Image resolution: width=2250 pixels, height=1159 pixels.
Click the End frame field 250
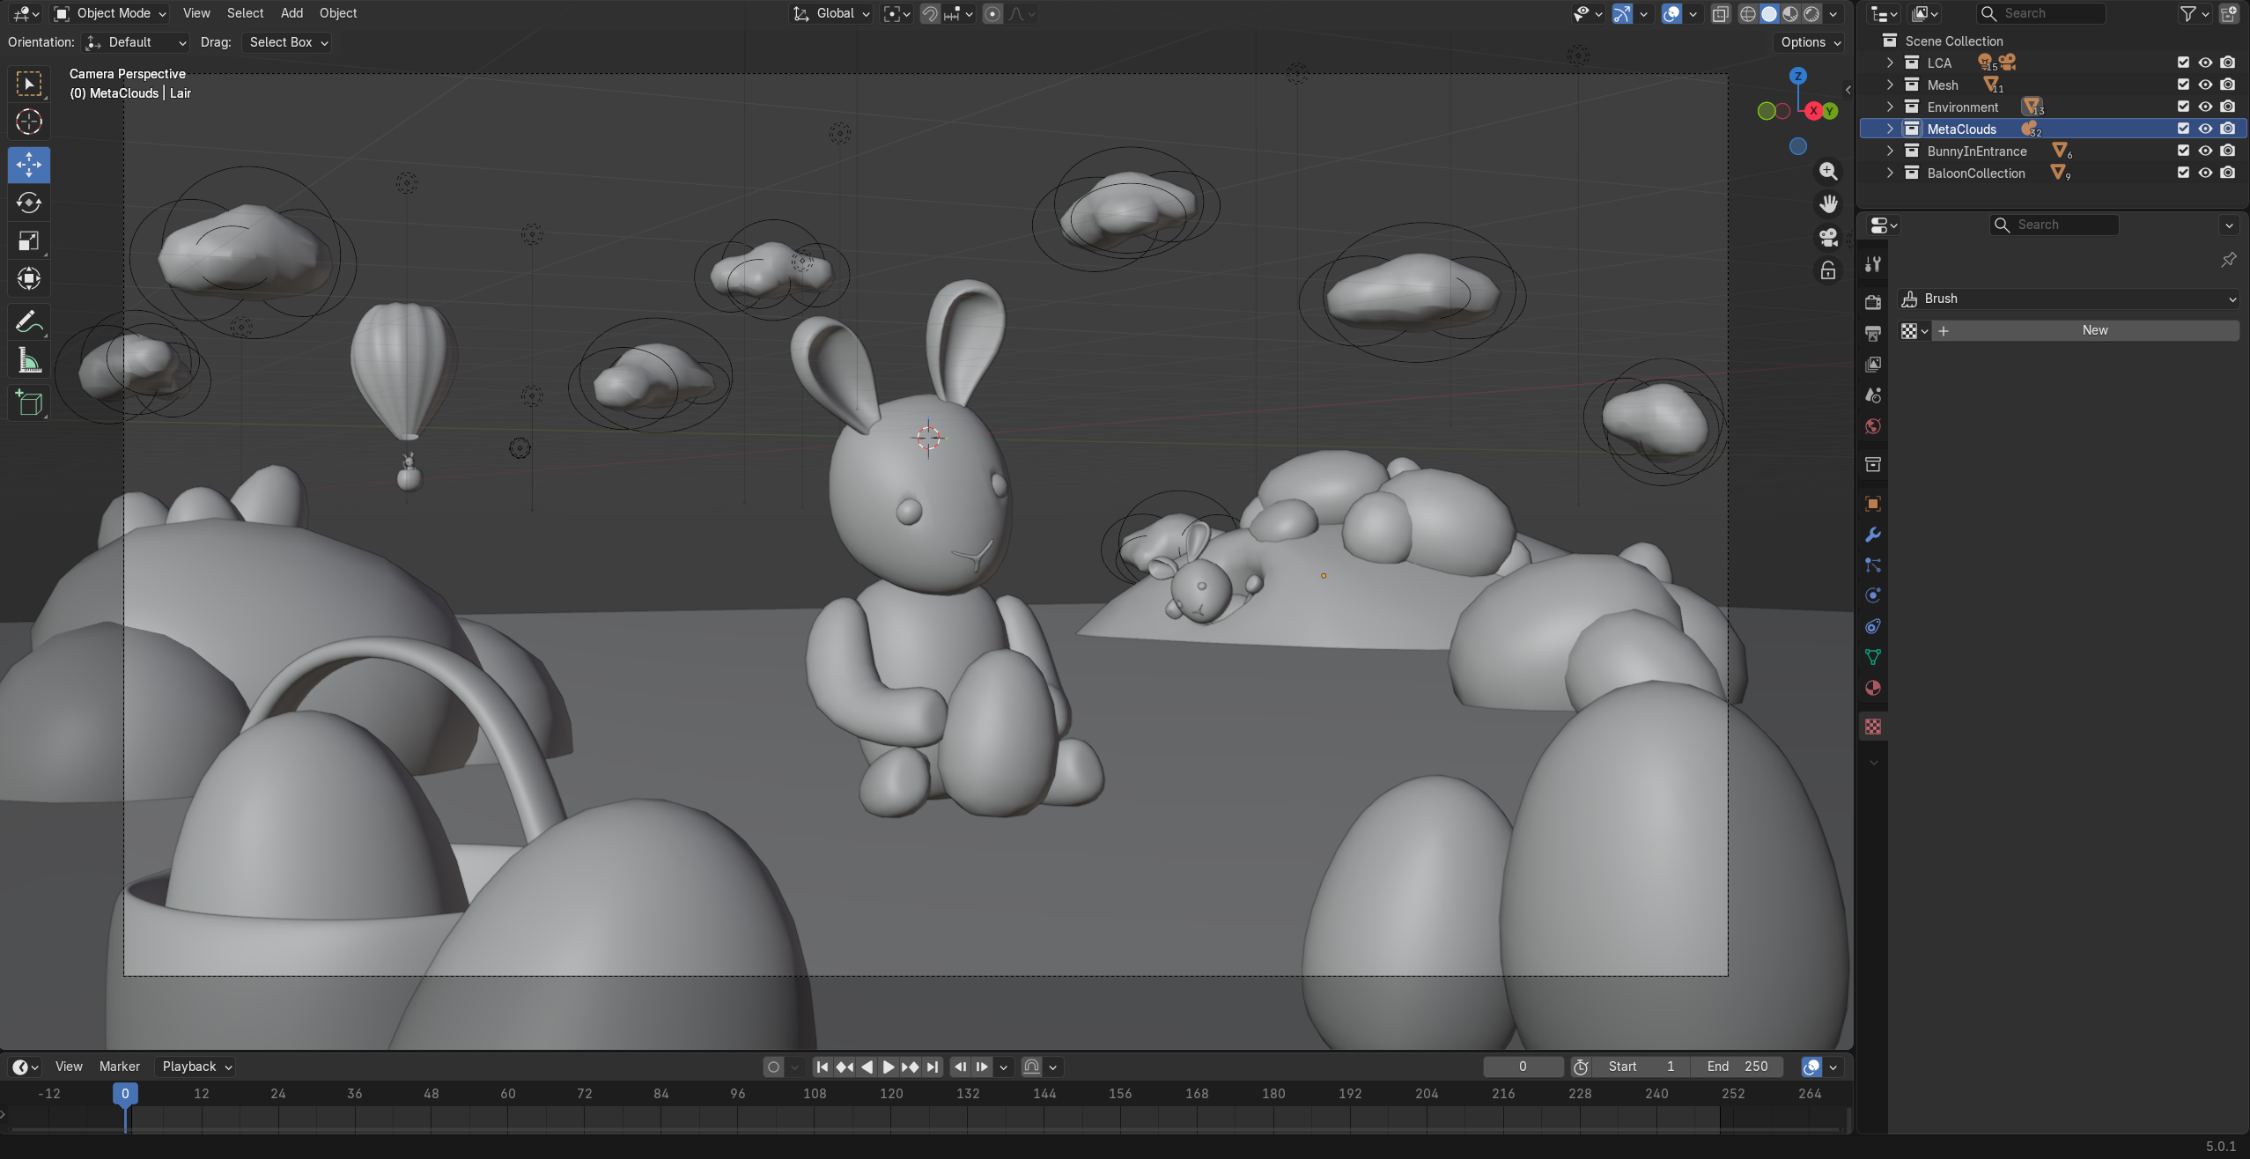click(x=1738, y=1067)
